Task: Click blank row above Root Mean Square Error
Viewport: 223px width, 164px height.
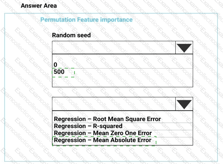Action: tap(122, 113)
